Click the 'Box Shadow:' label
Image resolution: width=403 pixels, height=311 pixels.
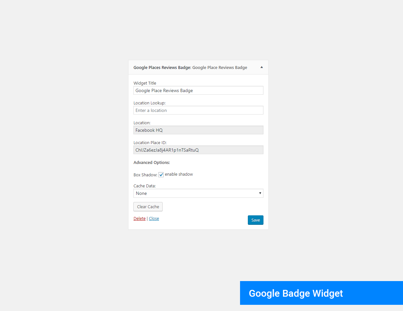(145, 175)
